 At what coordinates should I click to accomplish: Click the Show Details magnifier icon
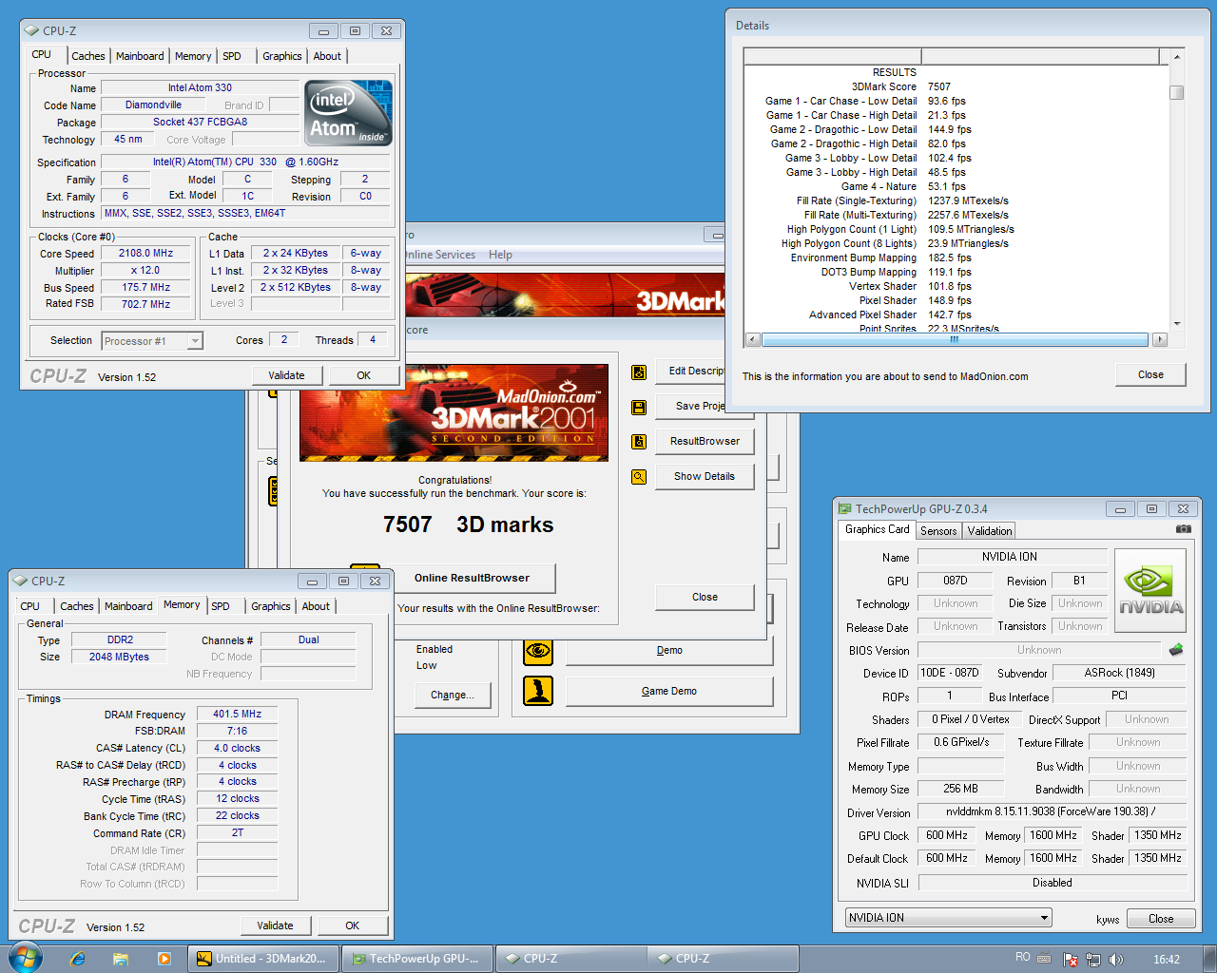(639, 477)
